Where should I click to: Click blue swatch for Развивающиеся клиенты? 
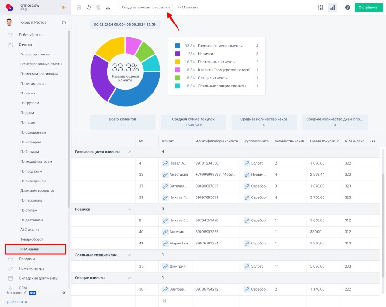click(x=178, y=46)
